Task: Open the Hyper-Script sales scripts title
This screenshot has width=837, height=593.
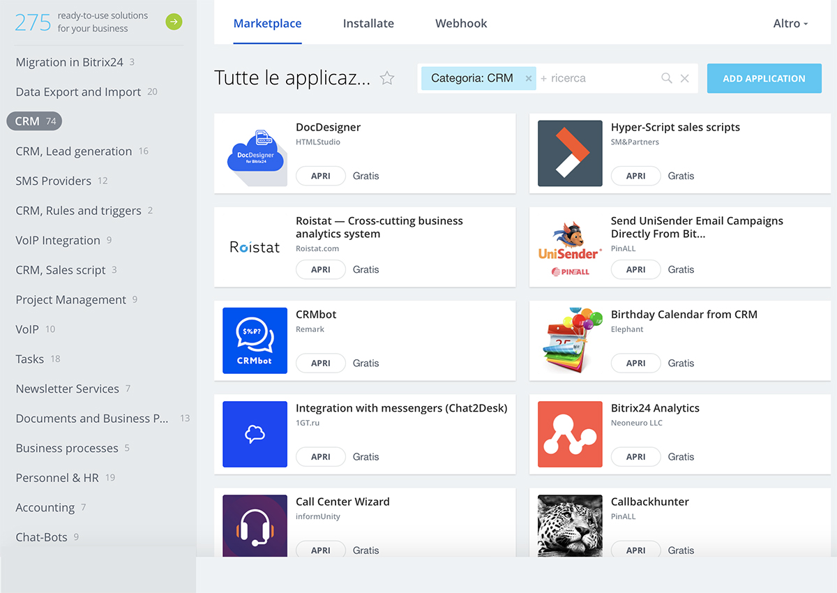Action: (x=675, y=128)
